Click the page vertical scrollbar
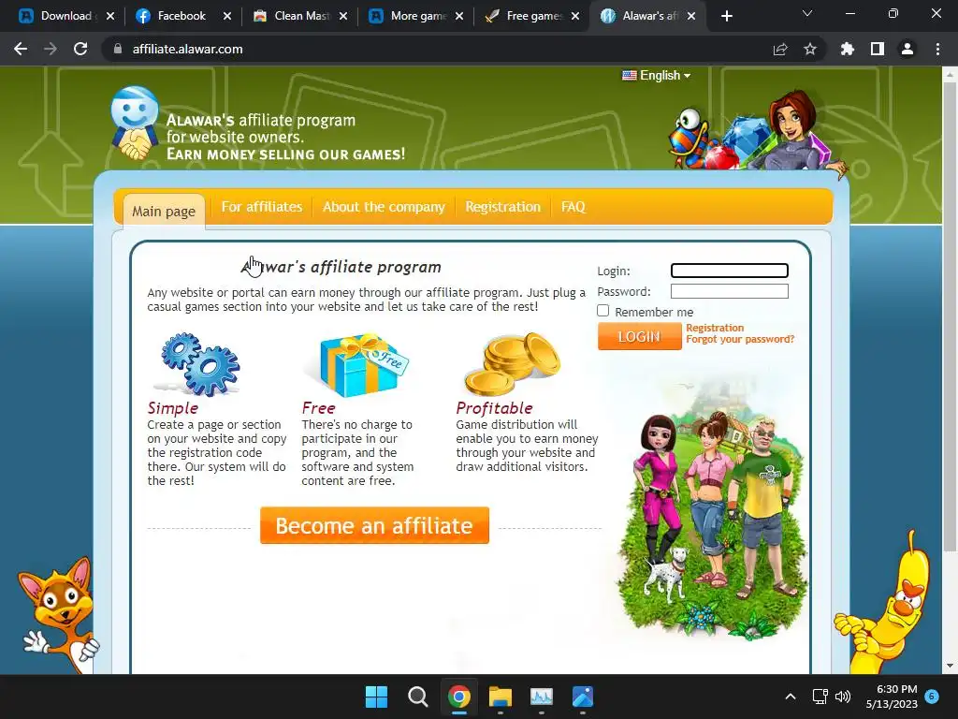This screenshot has width=958, height=719. click(x=950, y=318)
